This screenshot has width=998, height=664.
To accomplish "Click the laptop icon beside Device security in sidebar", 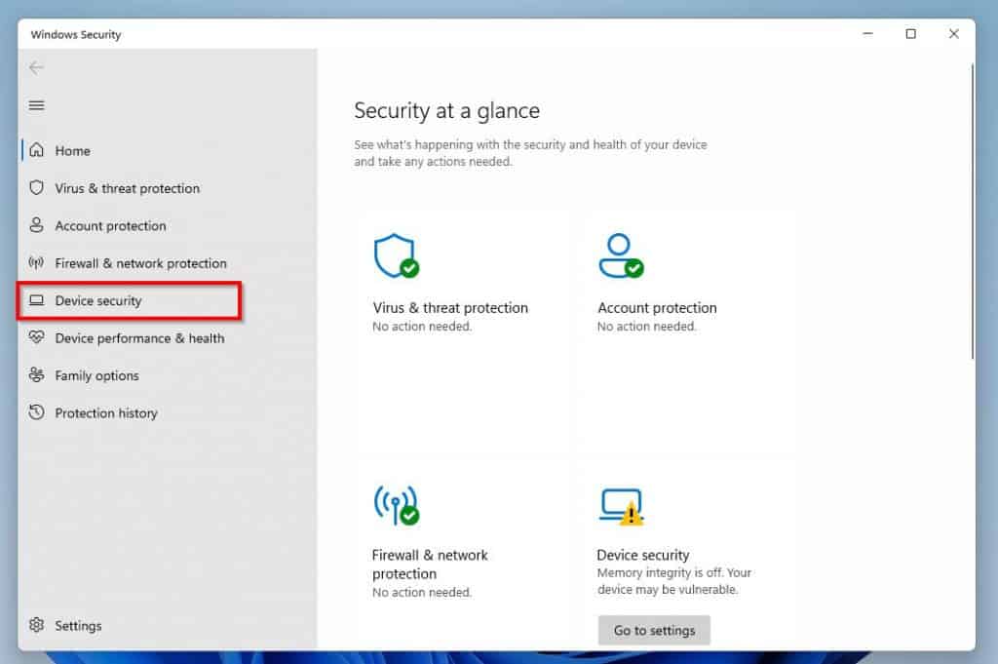I will coord(37,300).
